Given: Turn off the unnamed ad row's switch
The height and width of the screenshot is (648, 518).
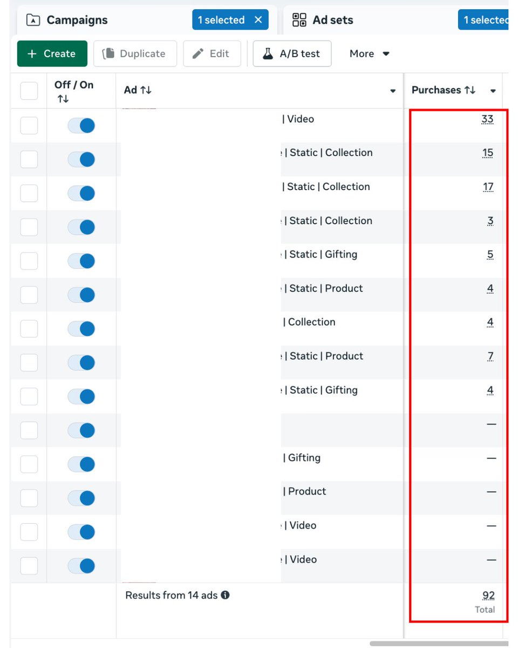Looking at the screenshot, I should coord(81,430).
